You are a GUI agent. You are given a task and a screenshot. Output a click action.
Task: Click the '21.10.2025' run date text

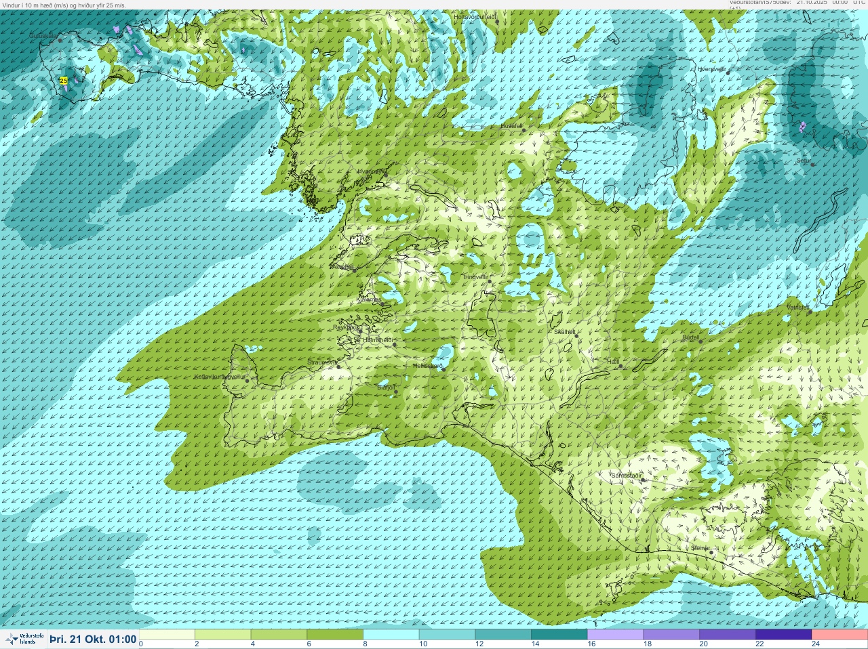812,3
